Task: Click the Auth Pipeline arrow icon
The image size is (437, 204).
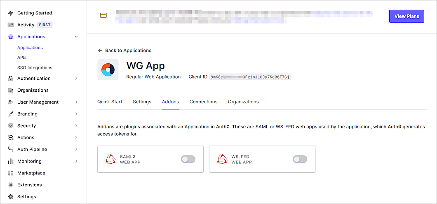Action: click(x=11, y=149)
